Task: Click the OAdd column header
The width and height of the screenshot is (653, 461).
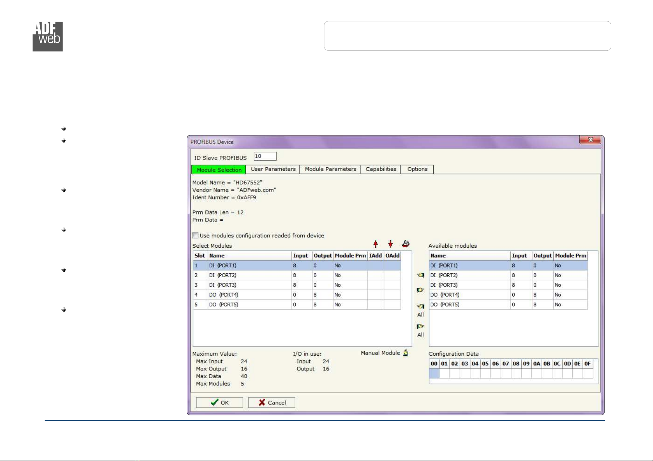Action: (392, 256)
